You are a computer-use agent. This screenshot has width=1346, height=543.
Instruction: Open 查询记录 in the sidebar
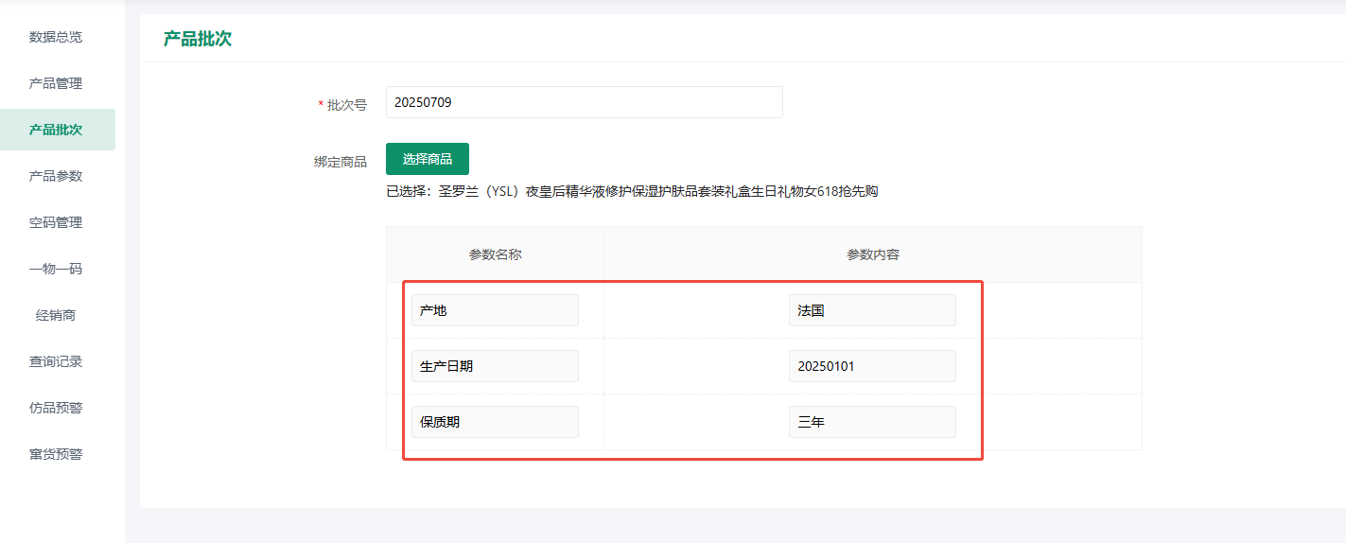pyautogui.click(x=56, y=361)
